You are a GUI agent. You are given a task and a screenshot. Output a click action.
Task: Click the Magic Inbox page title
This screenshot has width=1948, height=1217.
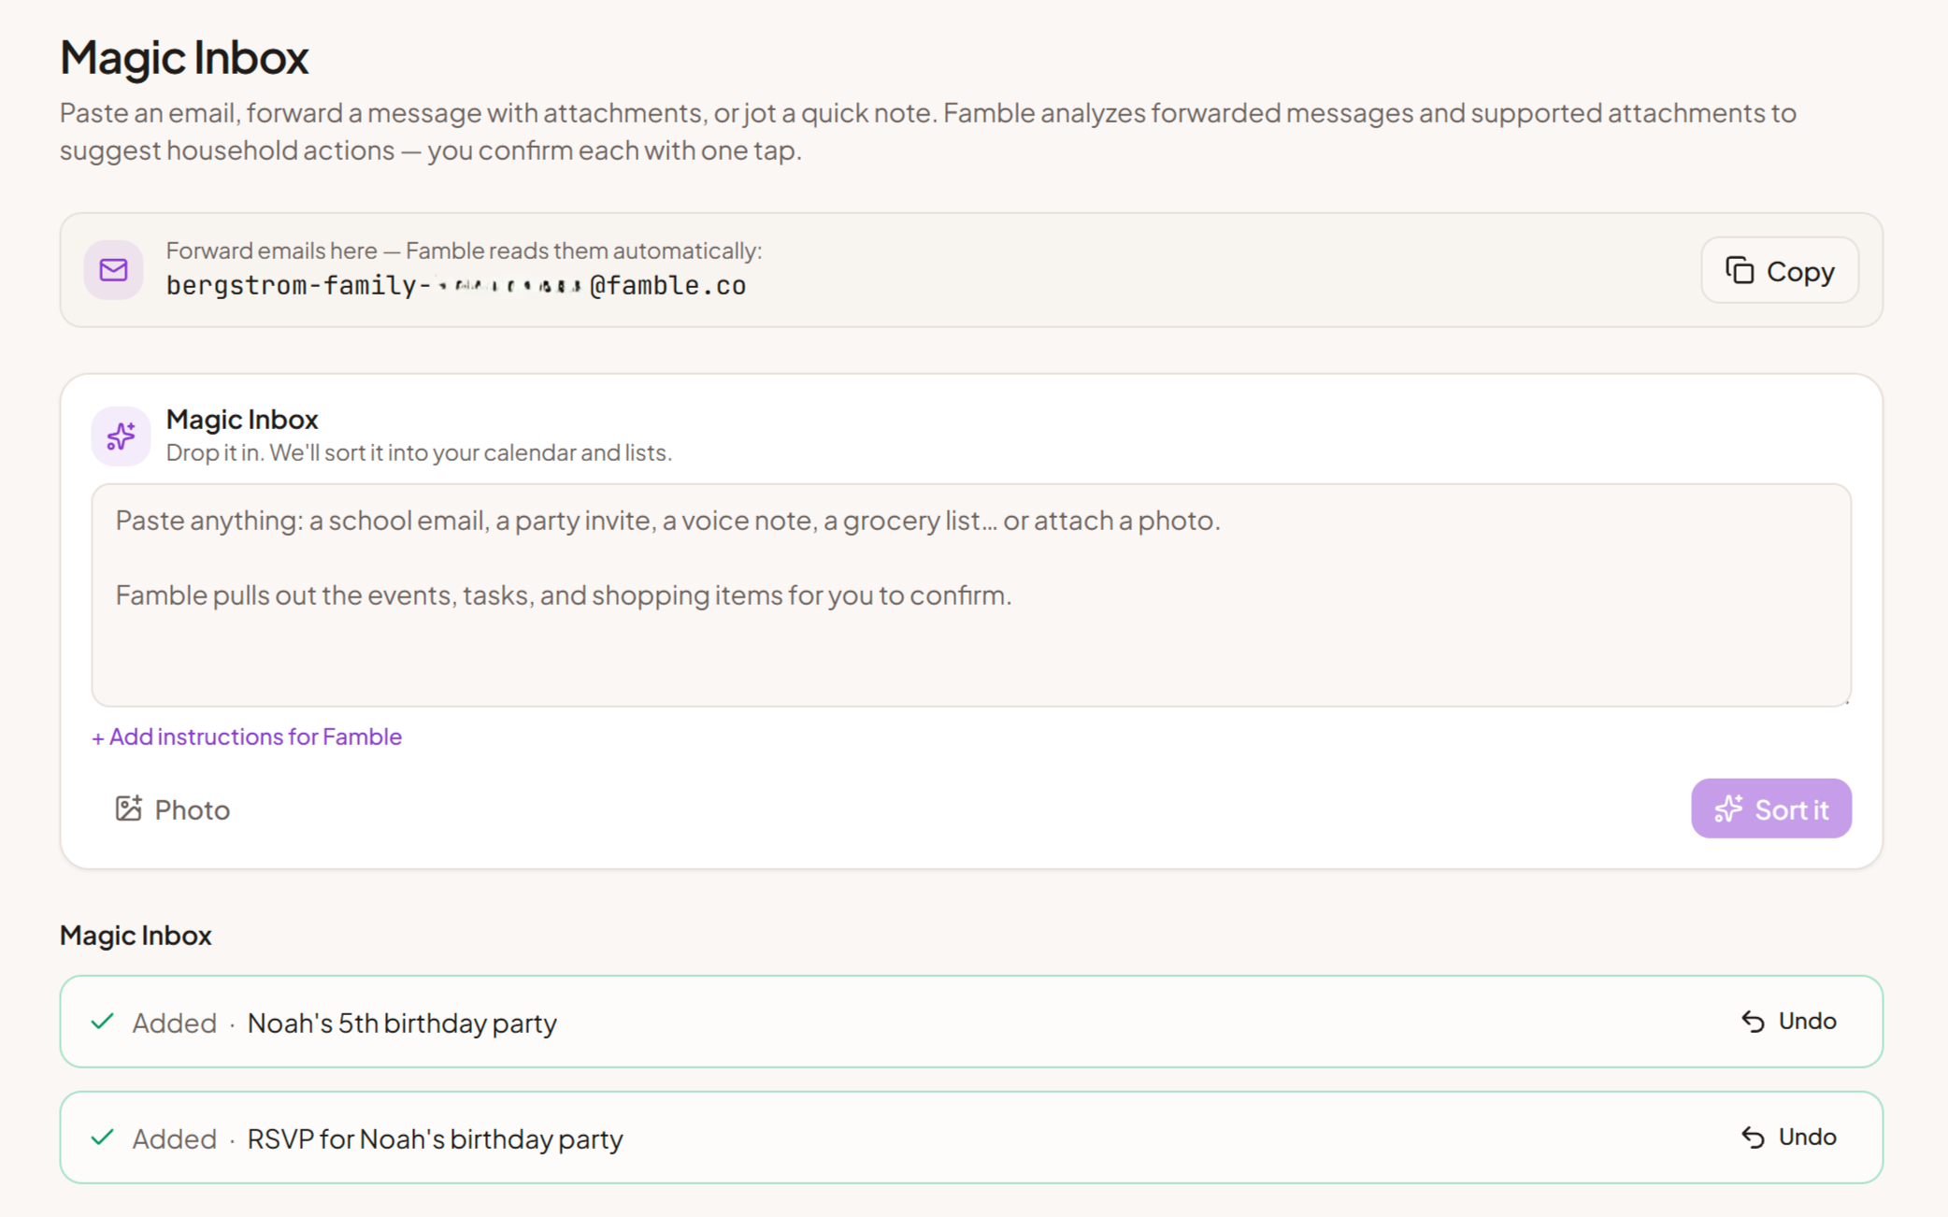(184, 57)
